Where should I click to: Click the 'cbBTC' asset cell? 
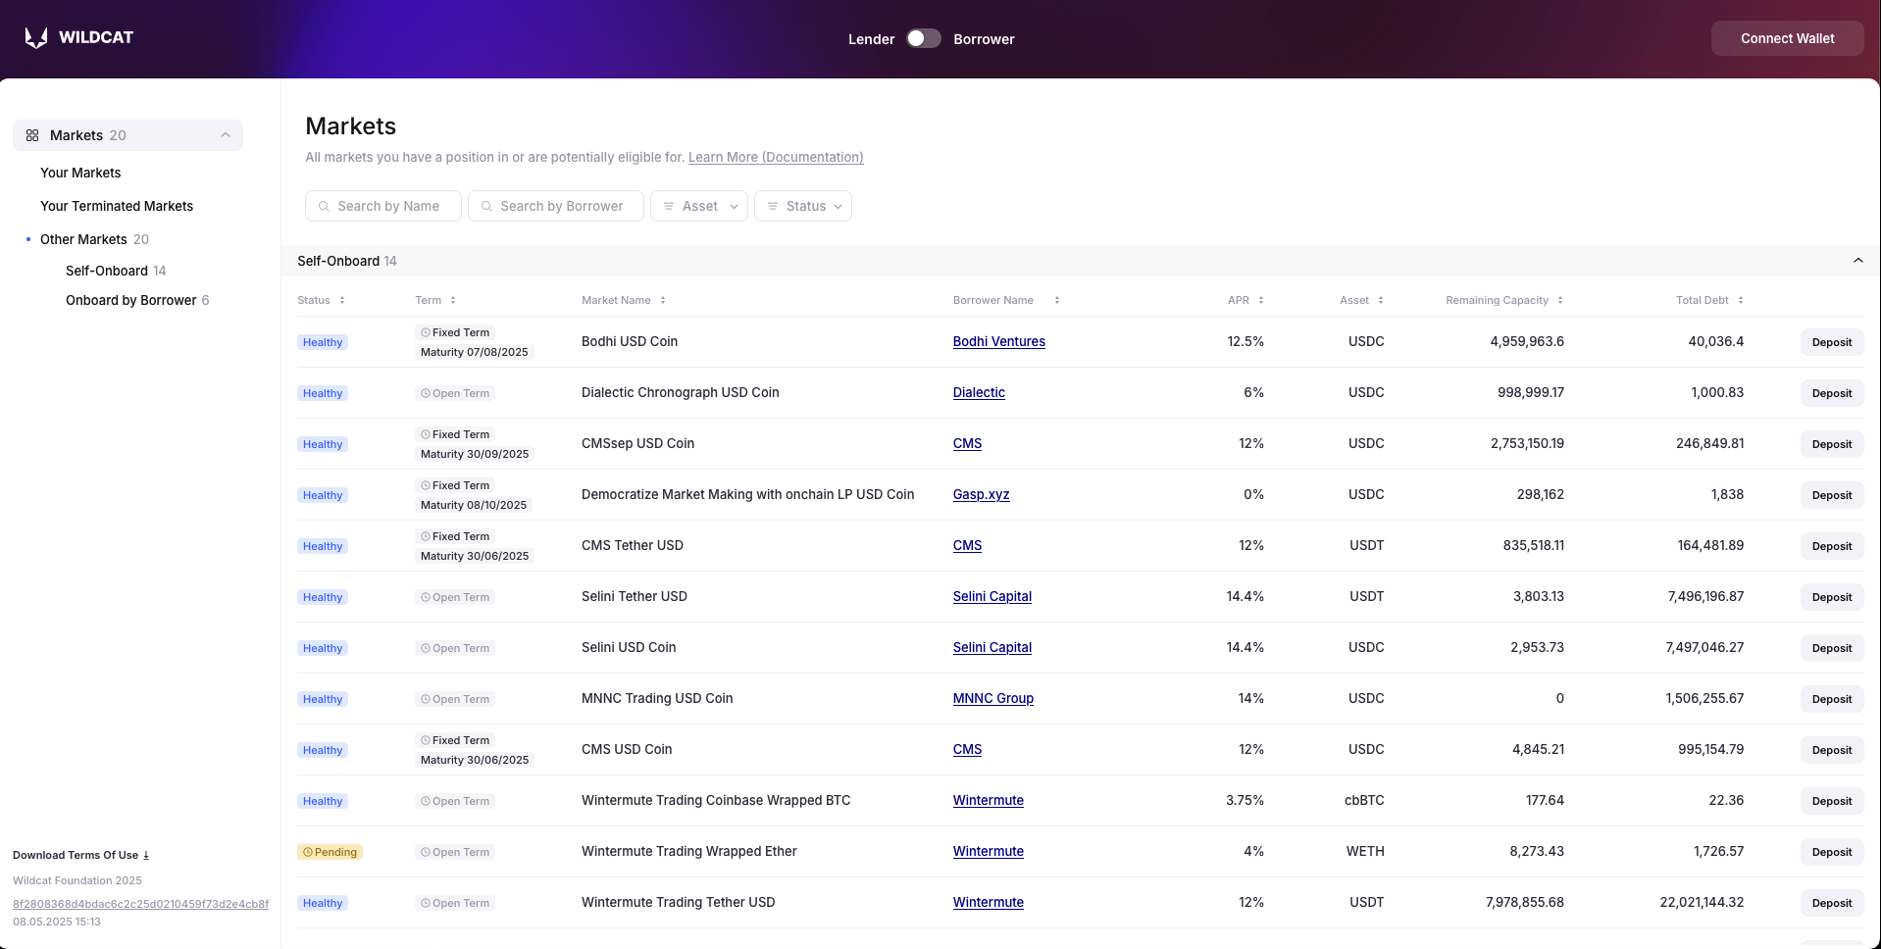[1364, 800]
